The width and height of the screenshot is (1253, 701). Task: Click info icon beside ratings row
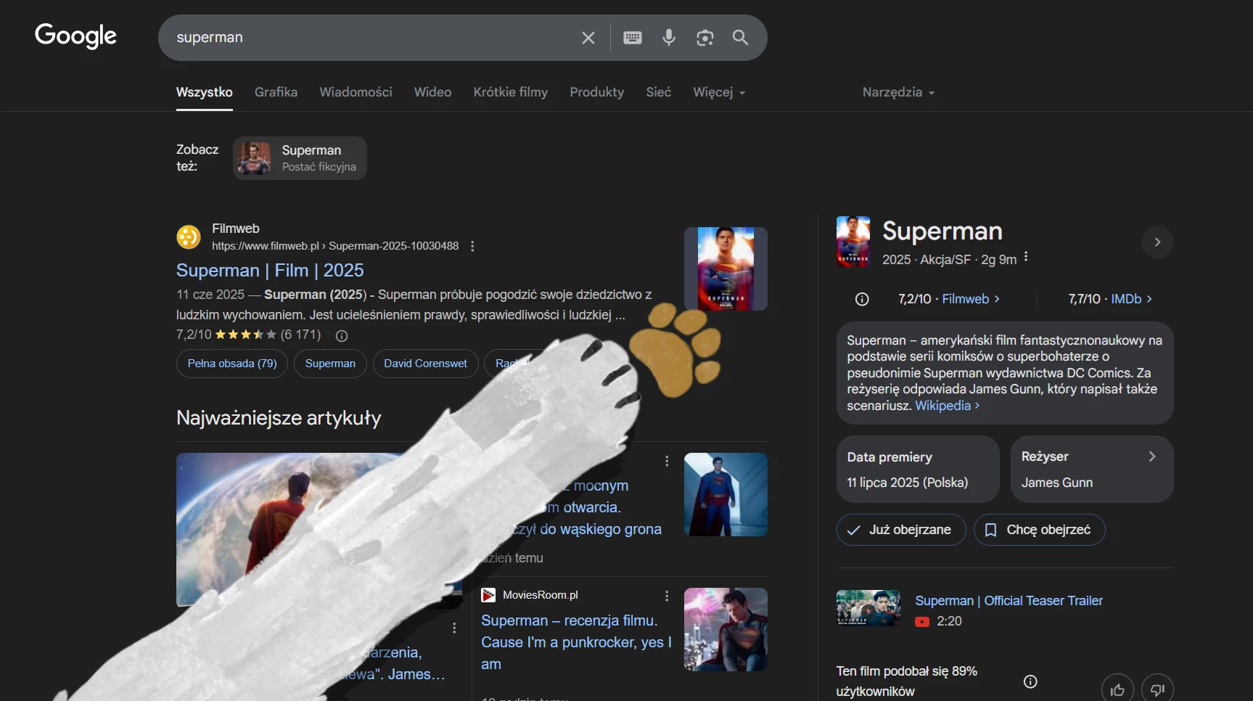point(862,299)
